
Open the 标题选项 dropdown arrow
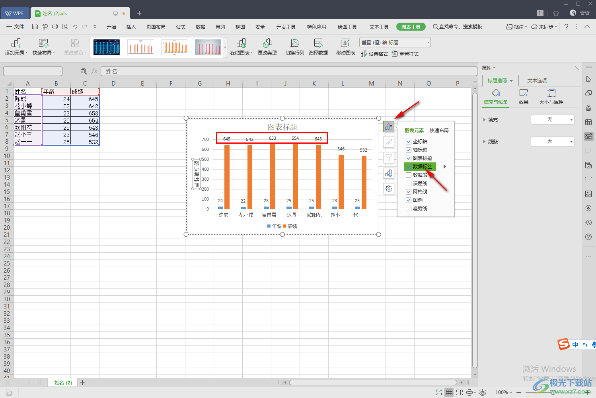tap(512, 81)
